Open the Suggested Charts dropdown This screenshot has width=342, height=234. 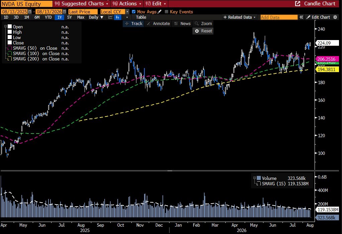(81, 3)
